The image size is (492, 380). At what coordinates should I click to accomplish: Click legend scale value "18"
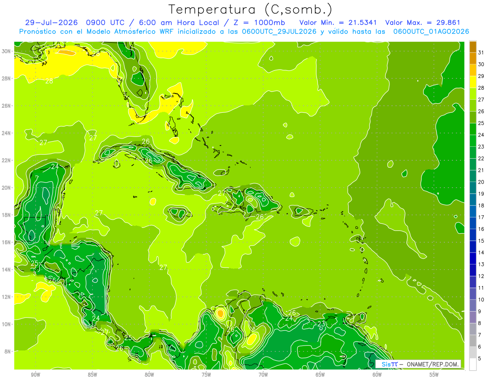pos(481,205)
